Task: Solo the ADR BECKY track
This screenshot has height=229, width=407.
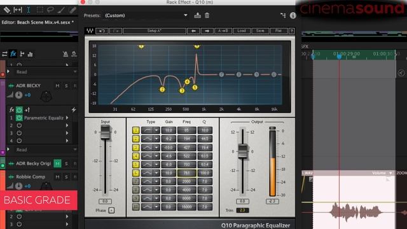Action: 66,86
